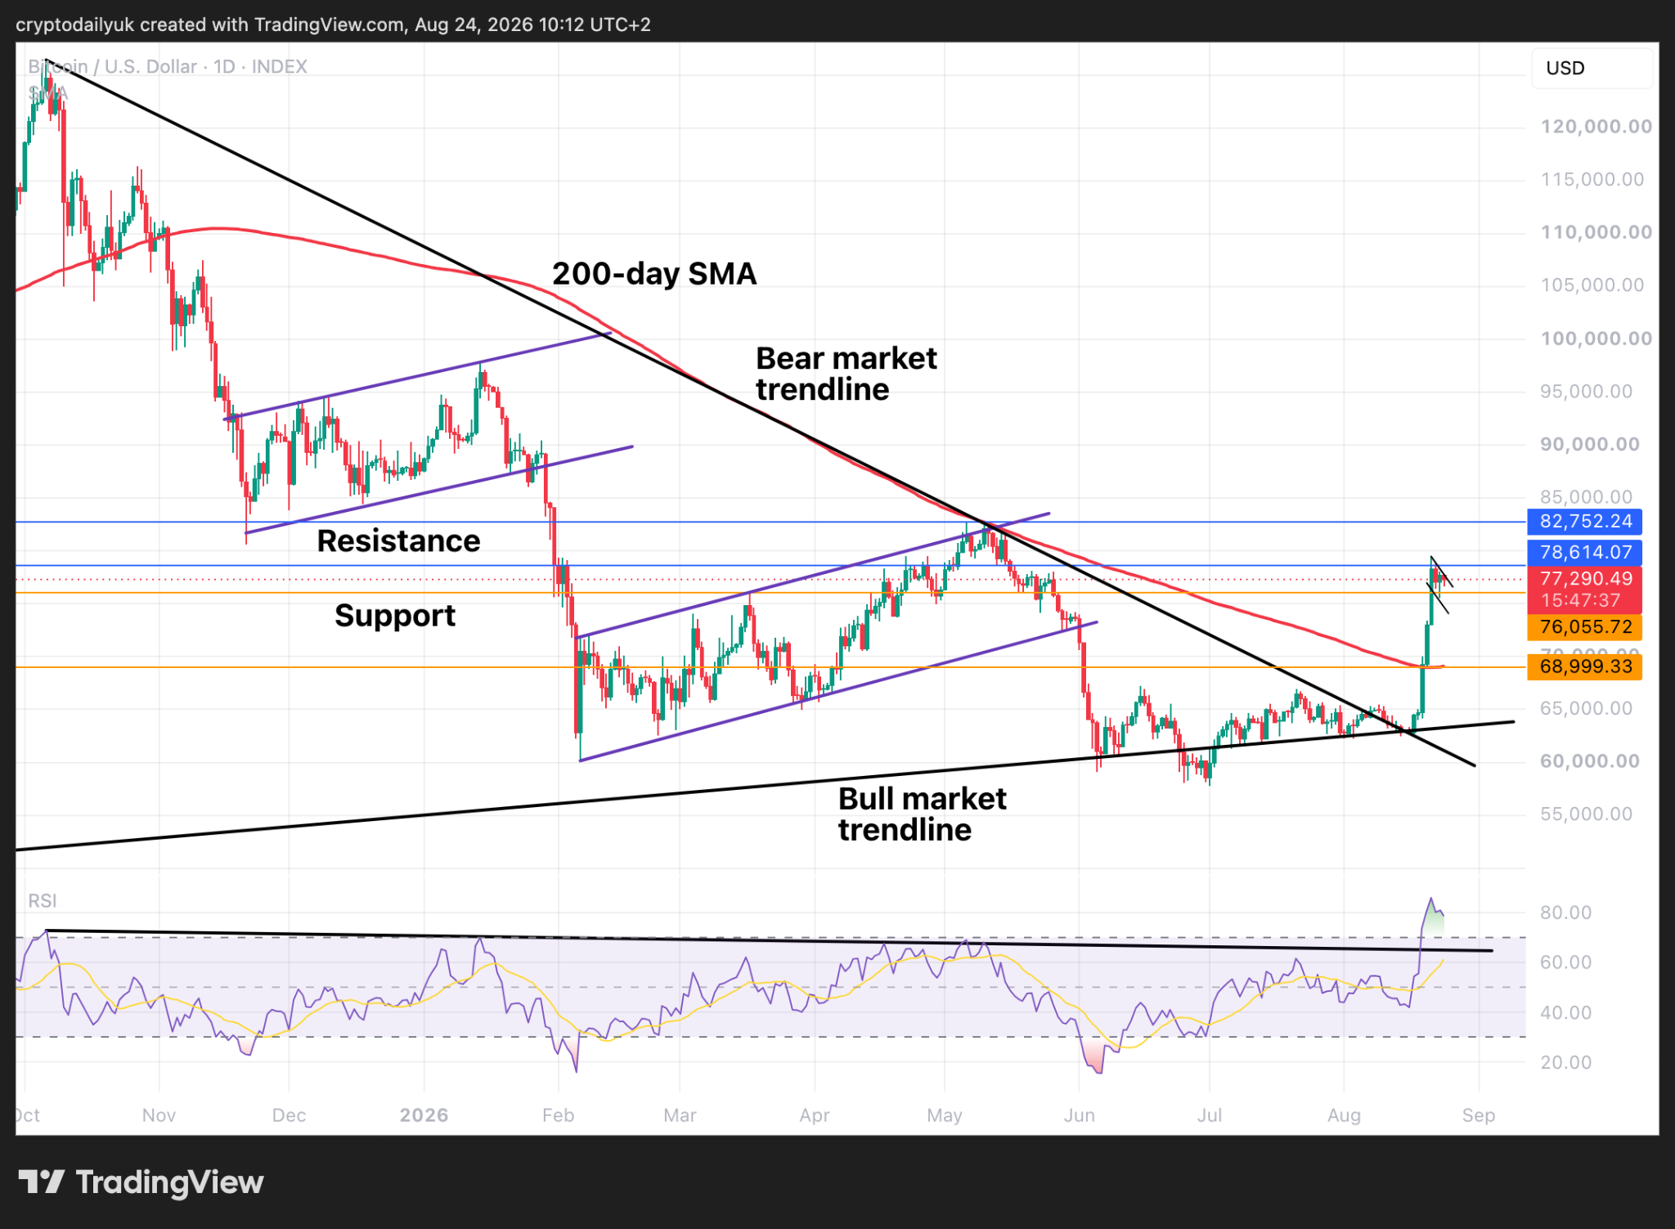Viewport: 1675px width, 1229px height.
Task: Click the 'cryptodailyuk created with TradingView.com' header text
Action: pyautogui.click(x=210, y=25)
